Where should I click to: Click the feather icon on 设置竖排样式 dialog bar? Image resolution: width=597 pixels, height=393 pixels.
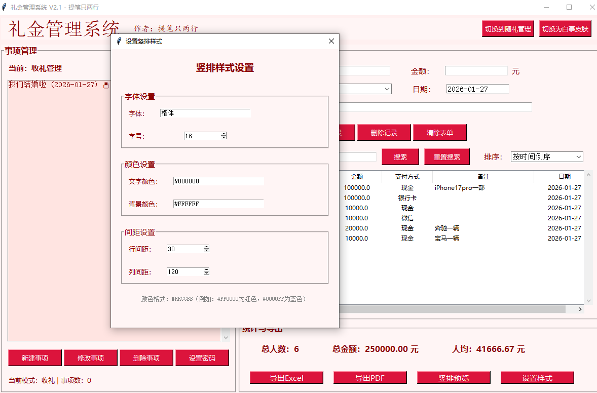[118, 41]
